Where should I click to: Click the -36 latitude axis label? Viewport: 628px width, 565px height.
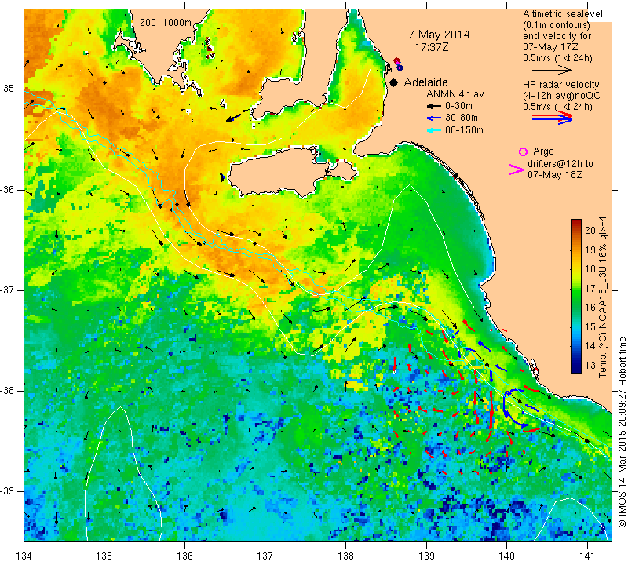(x=8, y=189)
